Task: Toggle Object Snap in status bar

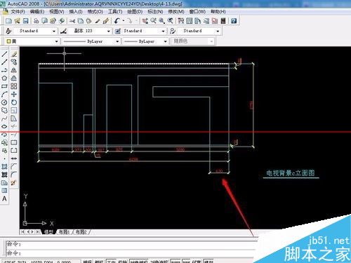Action: pyautogui.click(x=138, y=262)
